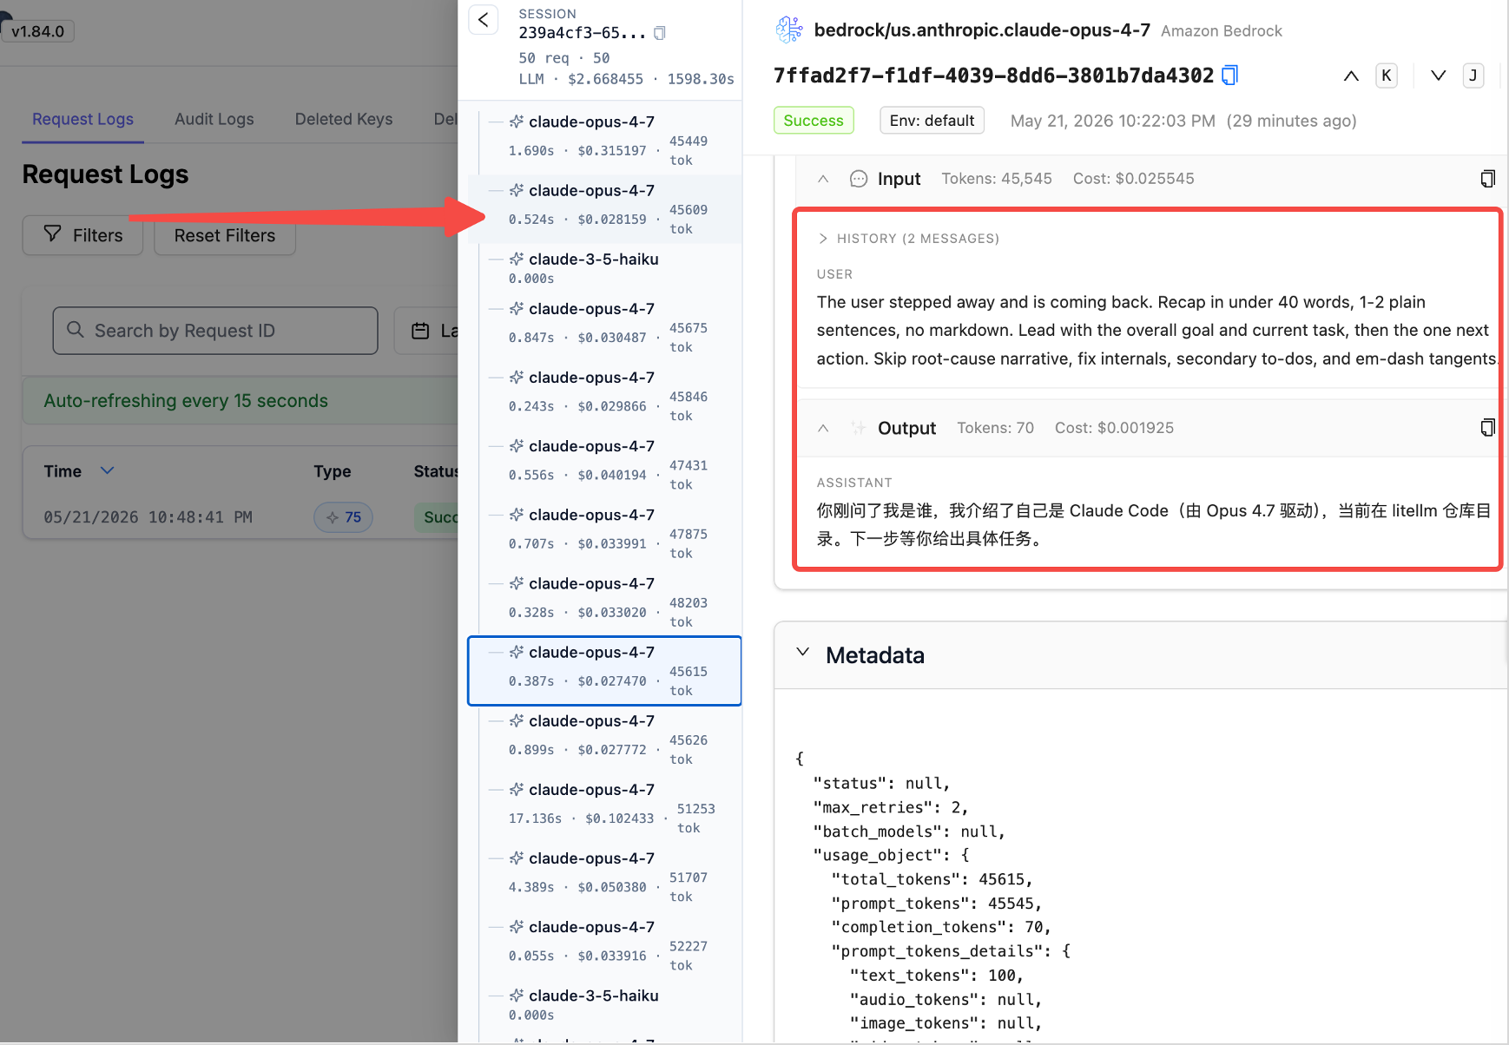1509x1045 pixels.
Task: Open the Filters button
Action: point(82,235)
